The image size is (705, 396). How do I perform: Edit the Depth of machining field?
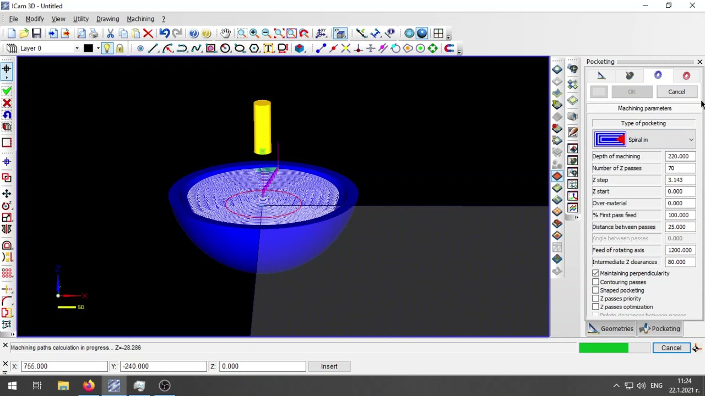(x=681, y=156)
